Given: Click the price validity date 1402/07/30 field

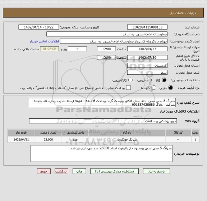Looking at the screenshot, I should coord(147,57).
